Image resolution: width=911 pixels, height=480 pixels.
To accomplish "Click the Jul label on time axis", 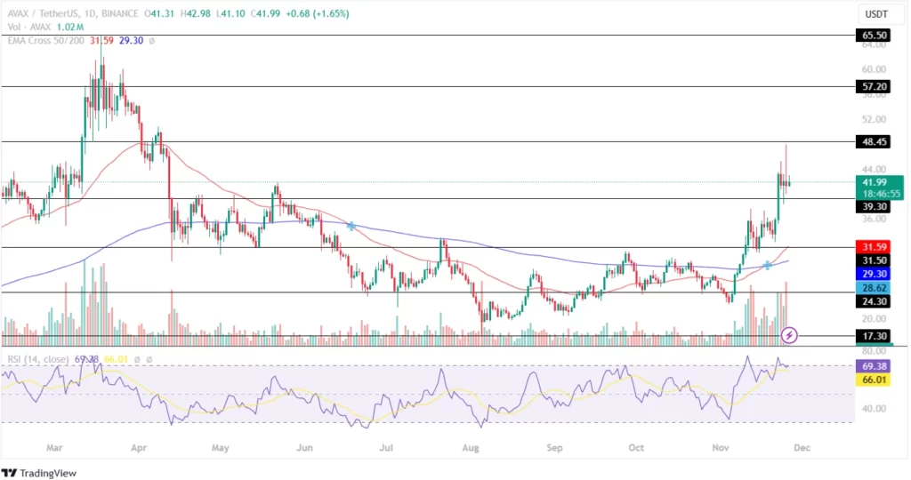I will coord(386,447).
